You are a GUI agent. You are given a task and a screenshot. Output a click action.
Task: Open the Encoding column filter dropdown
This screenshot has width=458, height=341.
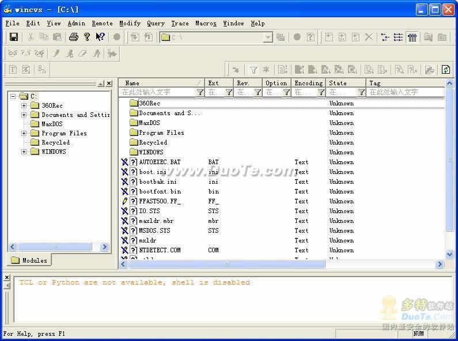321,92
